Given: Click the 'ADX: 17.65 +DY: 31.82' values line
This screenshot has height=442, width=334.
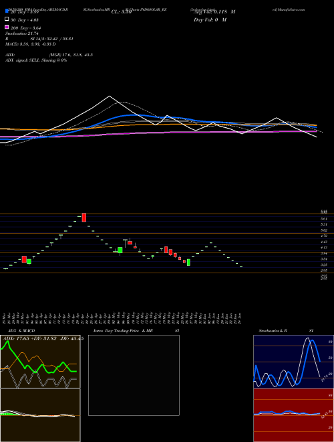Looking at the screenshot, I should (43, 339).
